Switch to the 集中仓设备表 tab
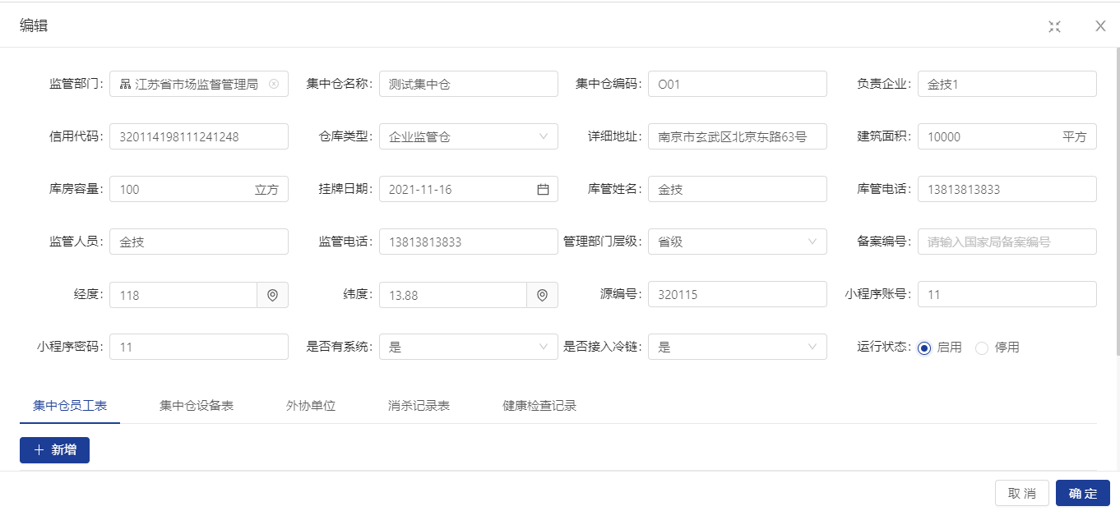This screenshot has width=1120, height=511. point(197,406)
